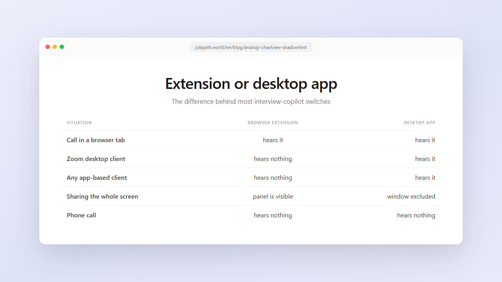
Task: Click desktop app cell for Any app-based client
Action: coord(425,177)
